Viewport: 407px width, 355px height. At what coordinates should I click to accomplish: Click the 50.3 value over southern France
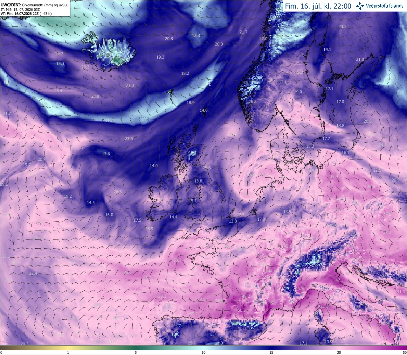pyautogui.click(x=242, y=310)
